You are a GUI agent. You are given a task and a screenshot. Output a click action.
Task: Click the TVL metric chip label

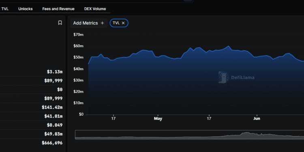click(116, 23)
